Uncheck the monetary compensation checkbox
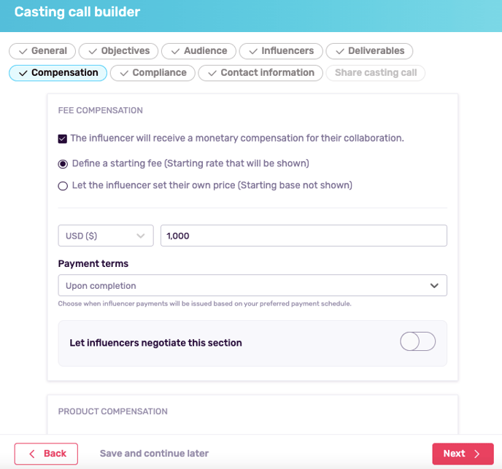 (x=63, y=139)
